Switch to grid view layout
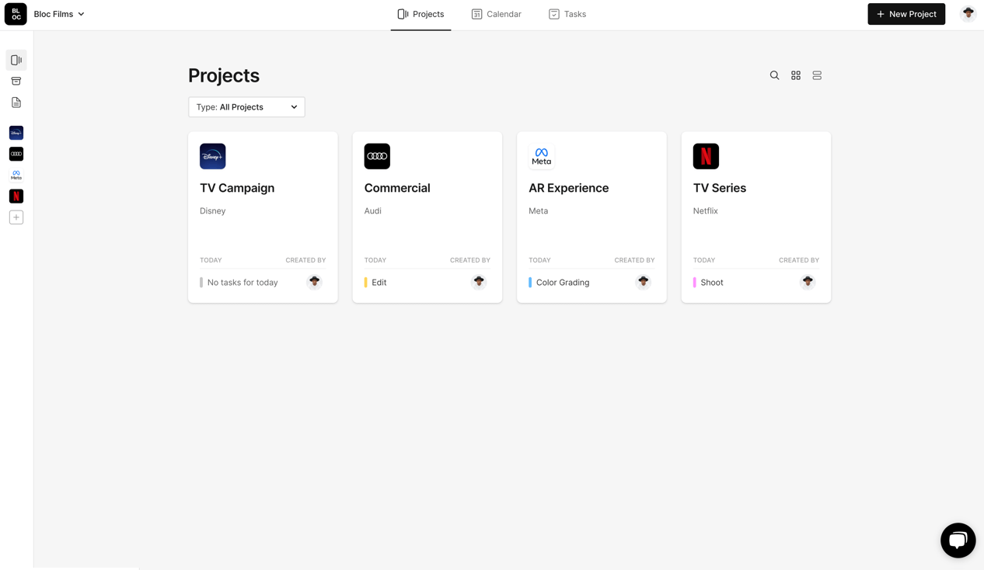Image resolution: width=984 pixels, height=570 pixels. coord(795,75)
